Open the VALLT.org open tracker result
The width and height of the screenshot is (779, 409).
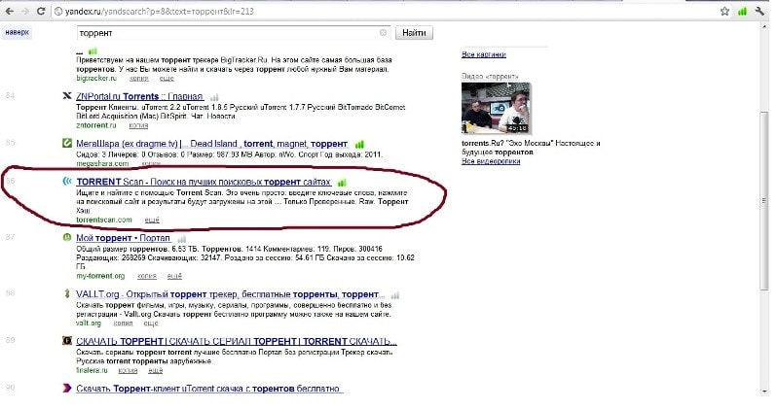pos(231,294)
